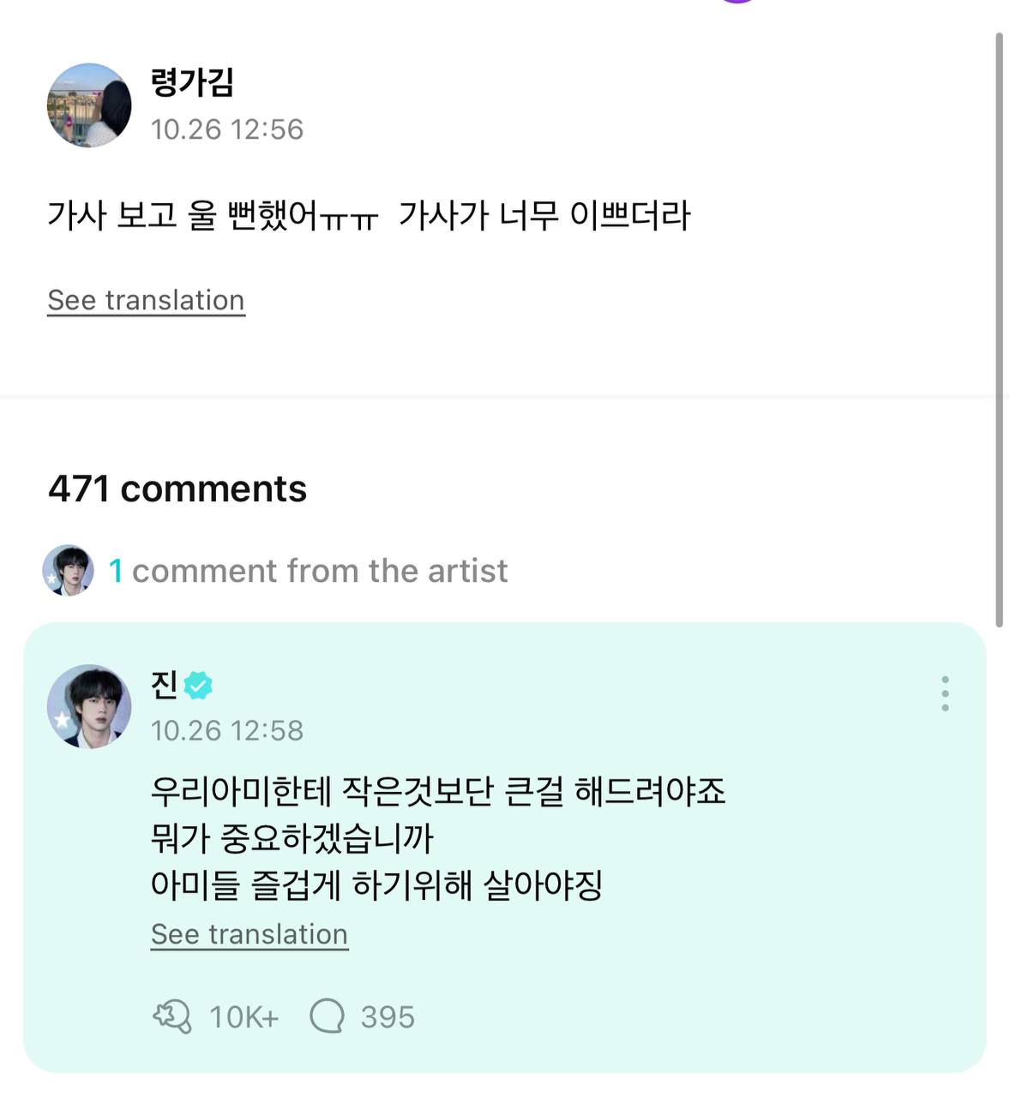
Task: Open 령가김's profile picture
Action: coord(89,105)
